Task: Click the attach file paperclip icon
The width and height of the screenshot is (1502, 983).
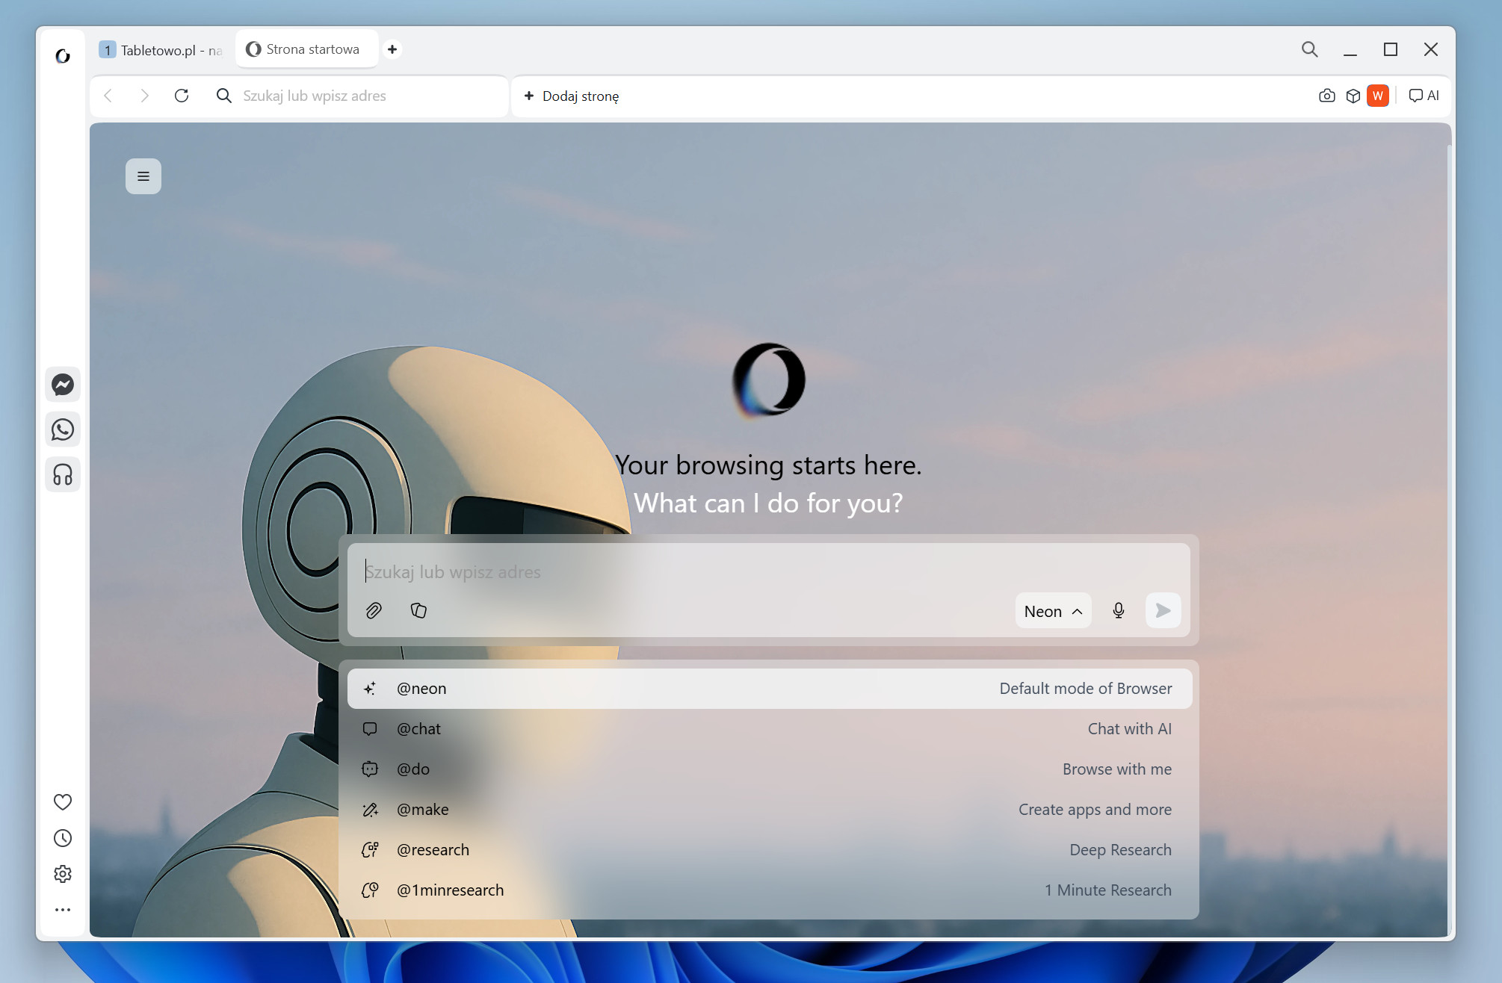Action: (x=374, y=611)
